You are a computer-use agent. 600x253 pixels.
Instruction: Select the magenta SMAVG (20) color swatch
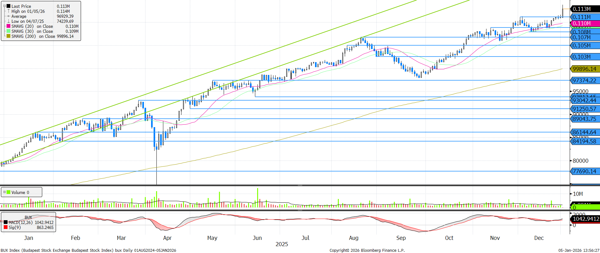click(x=8, y=26)
